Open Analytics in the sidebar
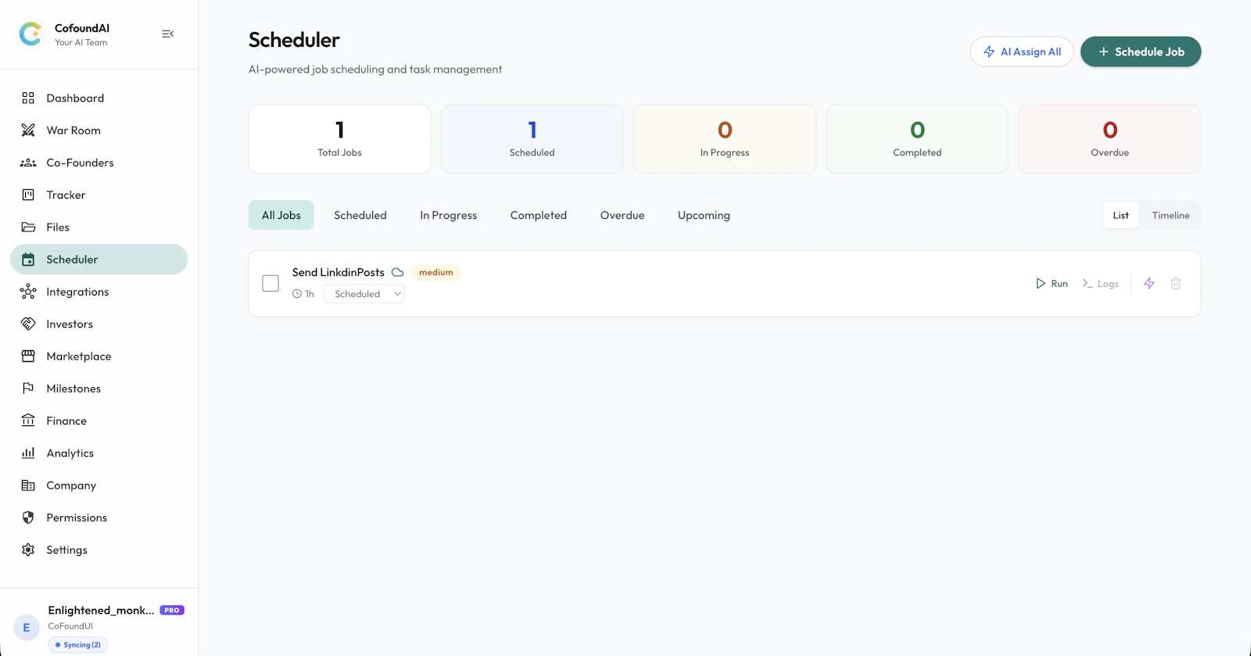The height and width of the screenshot is (656, 1251). pyautogui.click(x=99, y=453)
